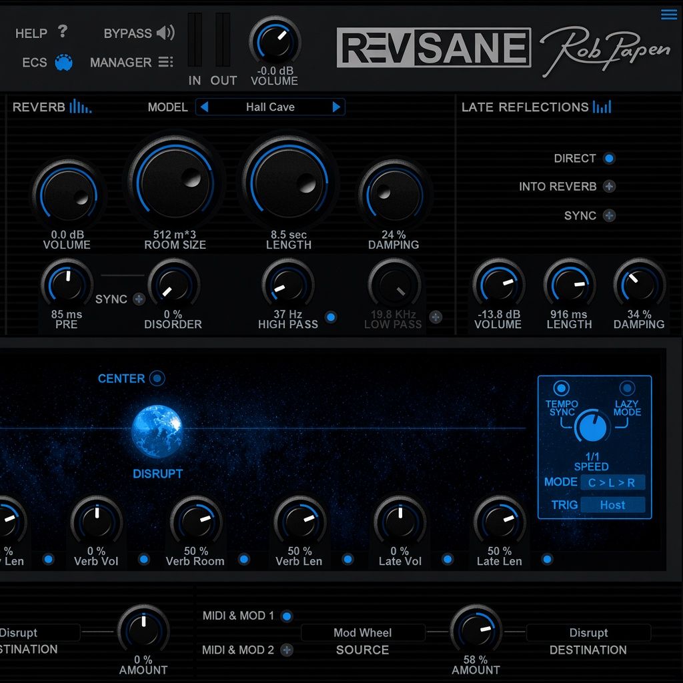Click the Help question mark icon
Screen dimensions: 683x683
pos(63,31)
